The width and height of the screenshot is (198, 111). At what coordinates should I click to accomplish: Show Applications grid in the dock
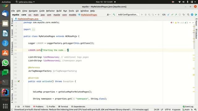click(x=5, y=106)
